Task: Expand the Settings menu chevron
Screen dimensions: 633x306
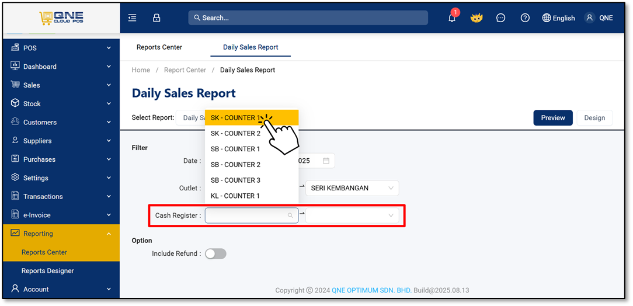Action: (109, 178)
